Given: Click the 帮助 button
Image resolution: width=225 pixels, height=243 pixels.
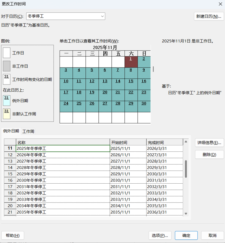Looking at the screenshot, I should pos(13,235).
